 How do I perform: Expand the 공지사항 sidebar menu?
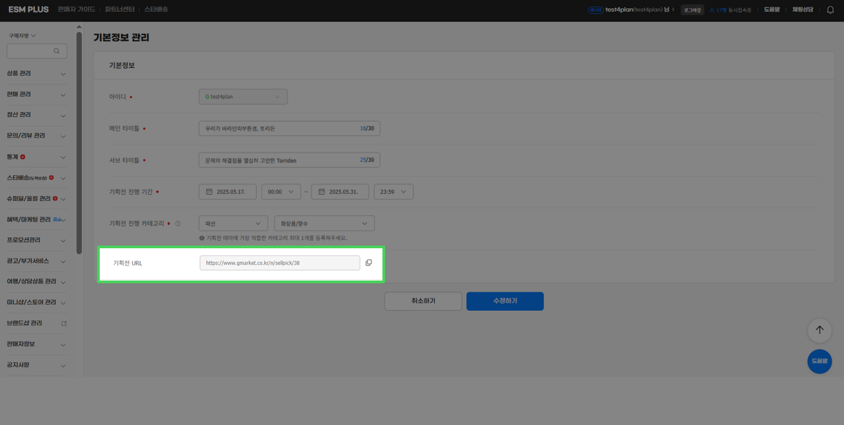pyautogui.click(x=37, y=365)
